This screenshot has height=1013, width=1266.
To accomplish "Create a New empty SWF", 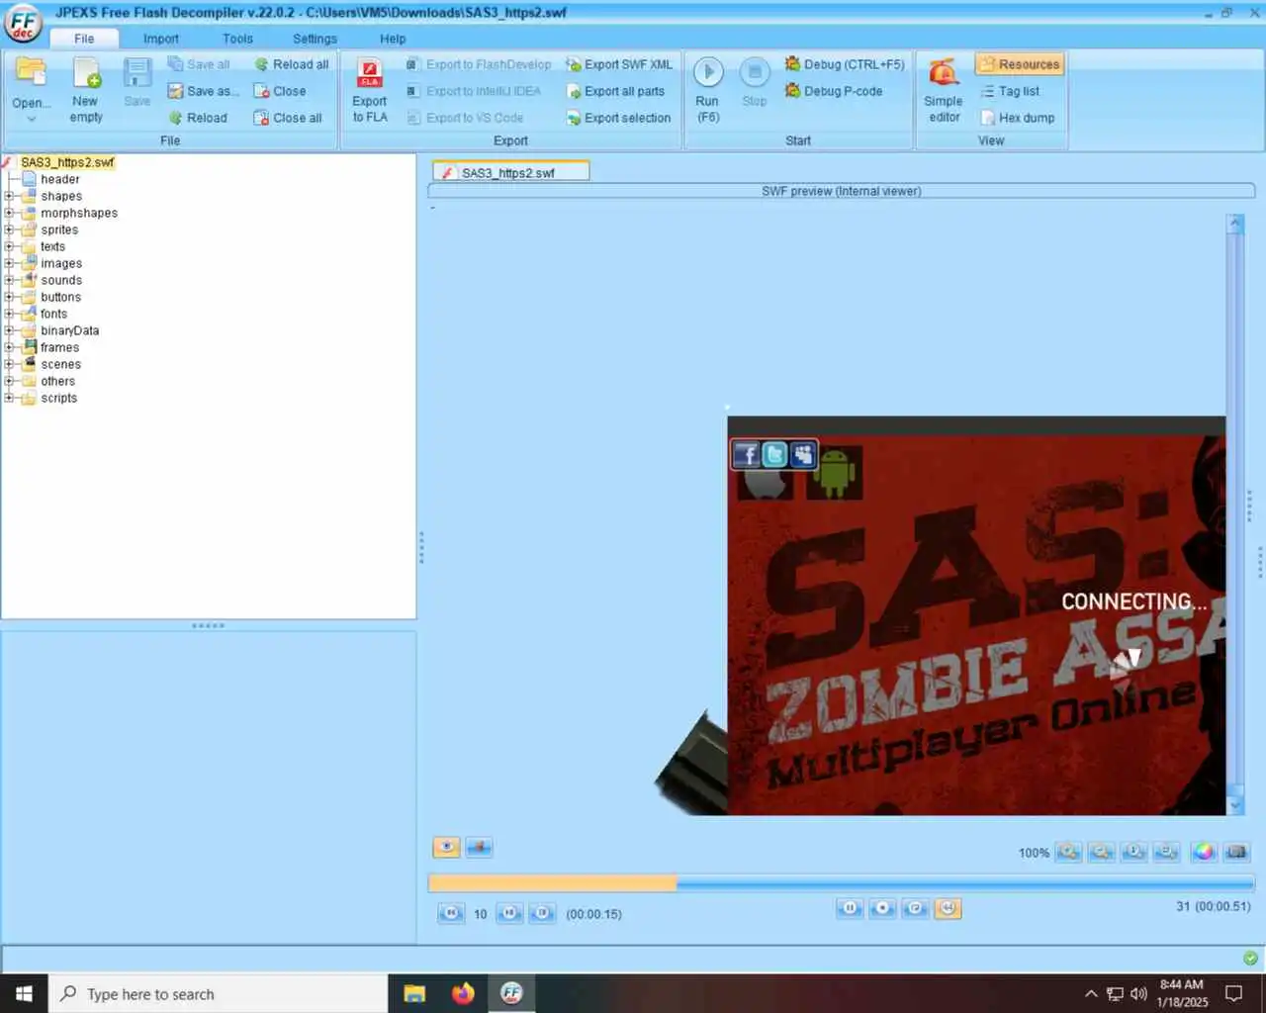I will (x=86, y=89).
